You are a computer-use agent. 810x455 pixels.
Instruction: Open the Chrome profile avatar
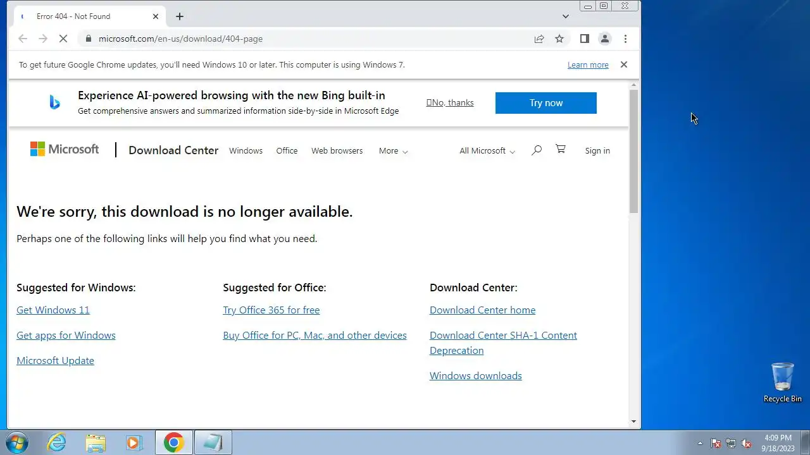pyautogui.click(x=605, y=39)
